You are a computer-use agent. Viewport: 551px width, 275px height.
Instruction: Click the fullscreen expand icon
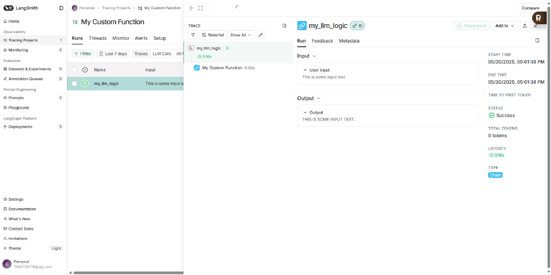(x=200, y=8)
